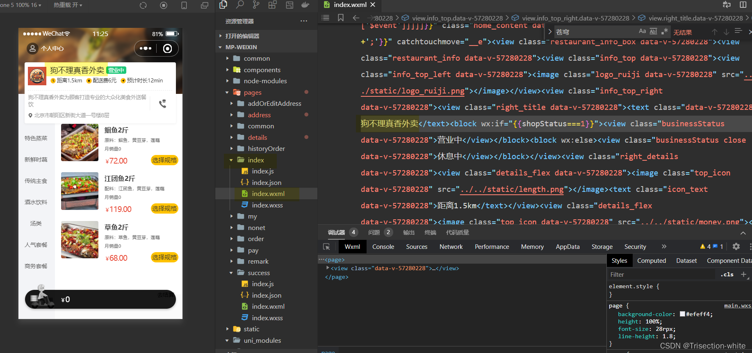Open the 问题 problems tab
This screenshot has height=353, width=752.
point(374,232)
